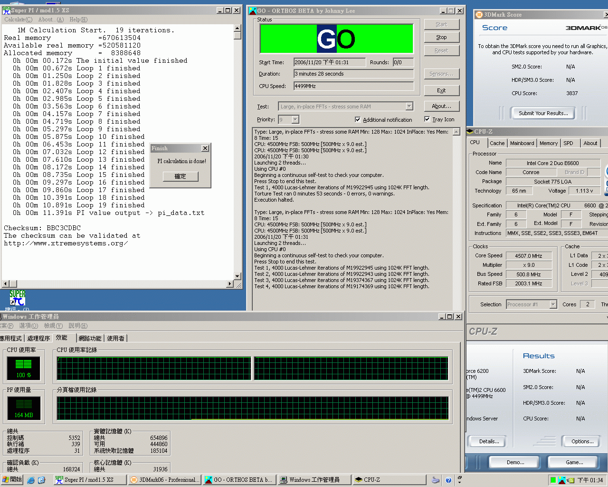Switch to 3DMark06 Professional taskbar button
The width and height of the screenshot is (608, 487).
point(164,480)
